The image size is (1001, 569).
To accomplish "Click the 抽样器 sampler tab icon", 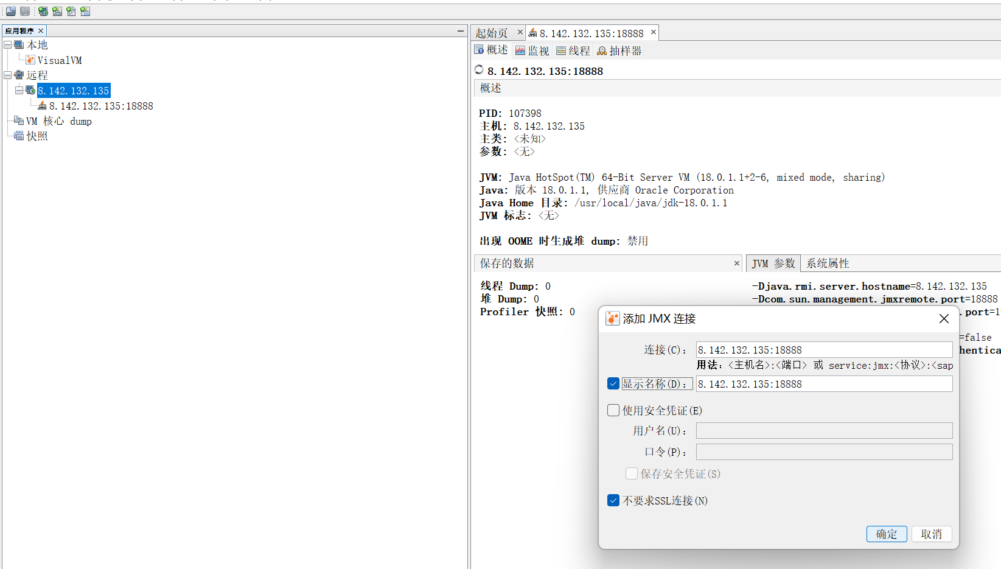I will [602, 51].
